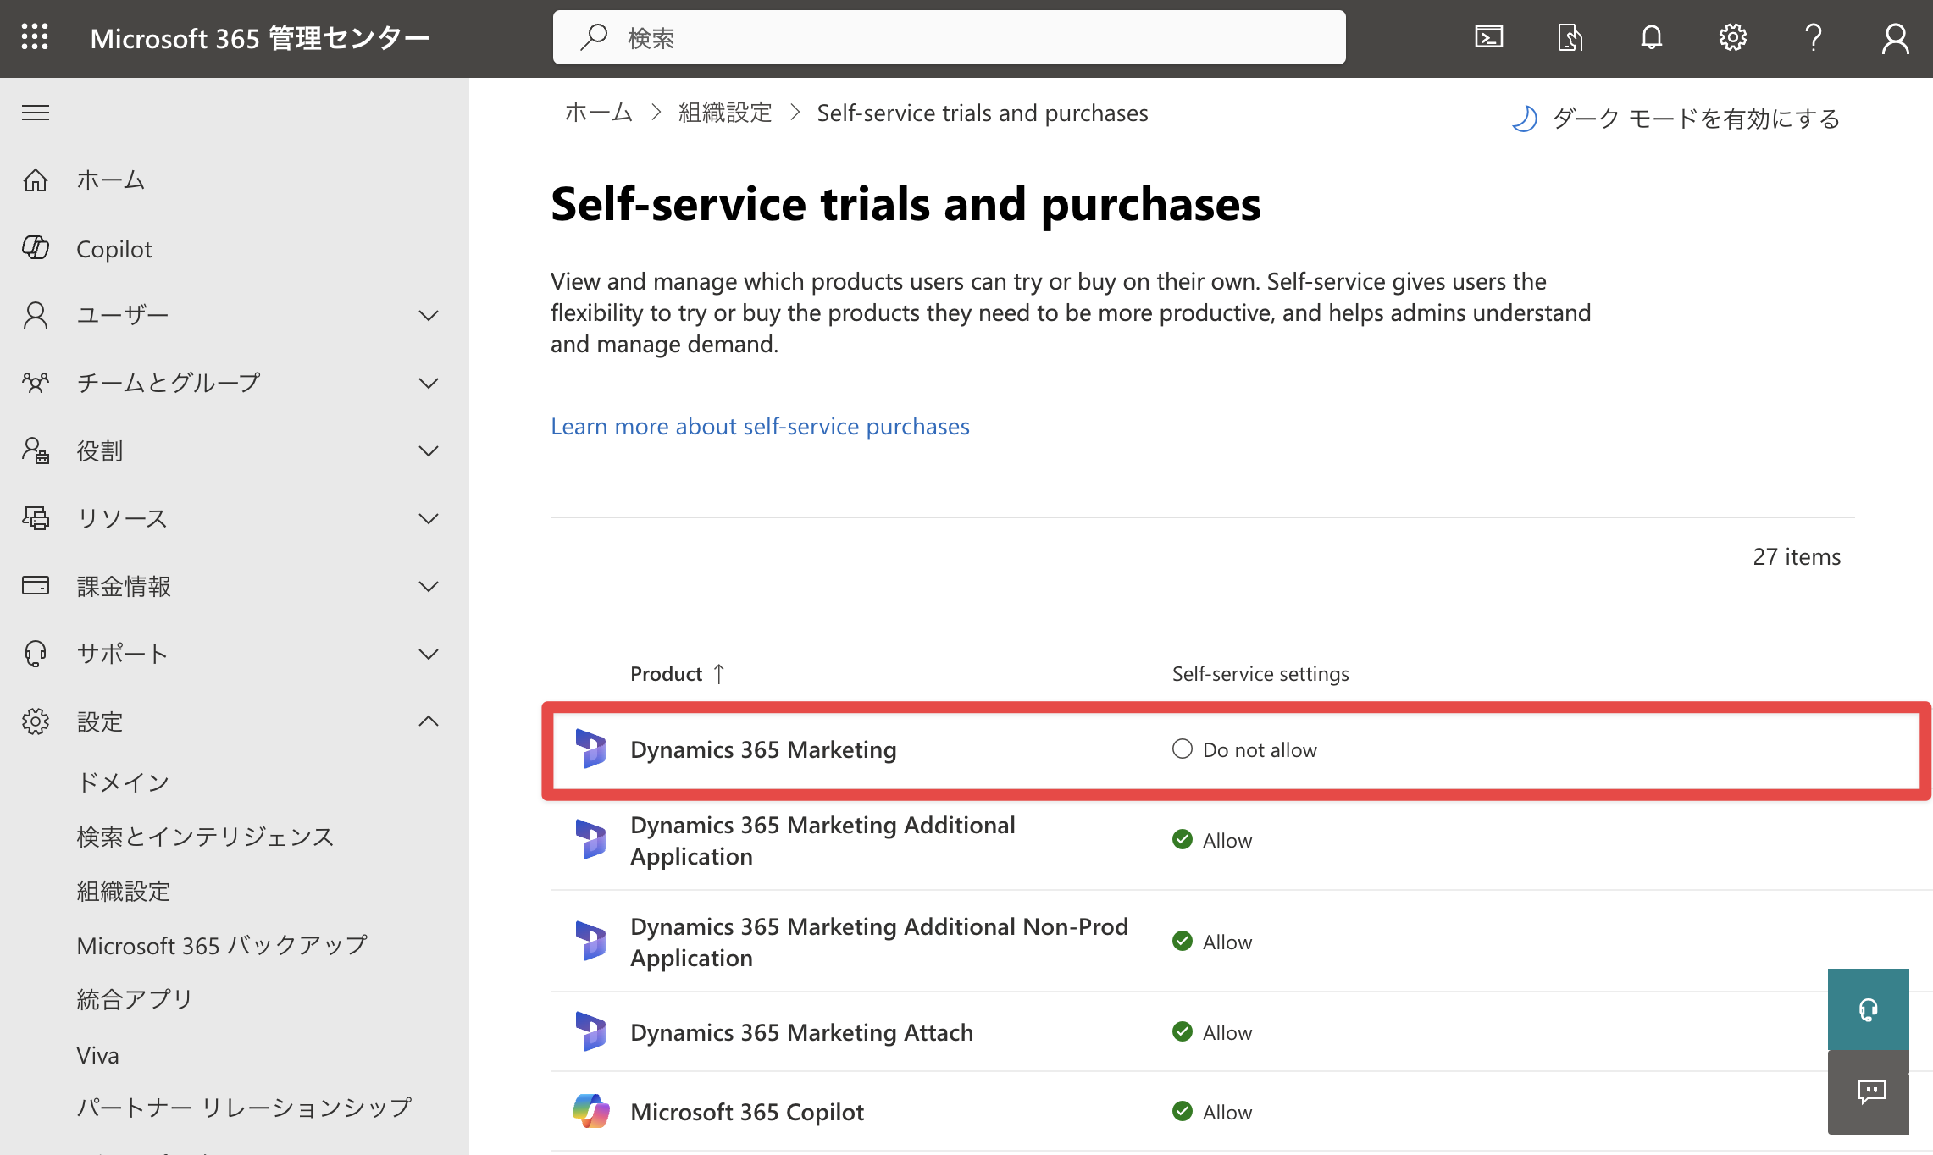Click the Additional Non-Prod Application product icon
This screenshot has height=1155, width=1933.
(590, 942)
